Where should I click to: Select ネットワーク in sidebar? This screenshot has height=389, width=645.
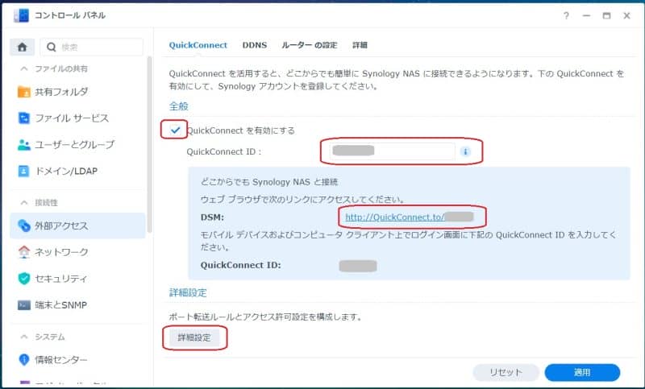click(77, 252)
